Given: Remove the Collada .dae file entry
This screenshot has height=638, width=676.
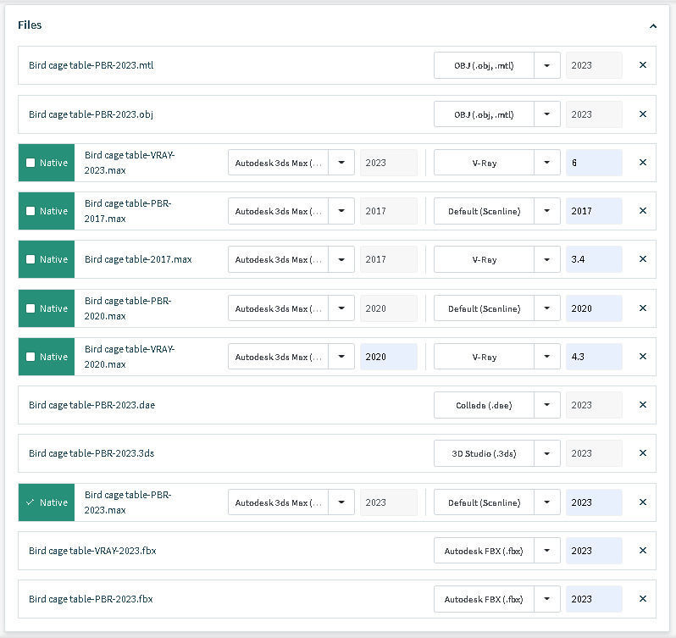Looking at the screenshot, I should click(642, 405).
